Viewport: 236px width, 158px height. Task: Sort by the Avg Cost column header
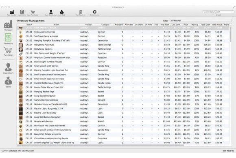[165, 25]
